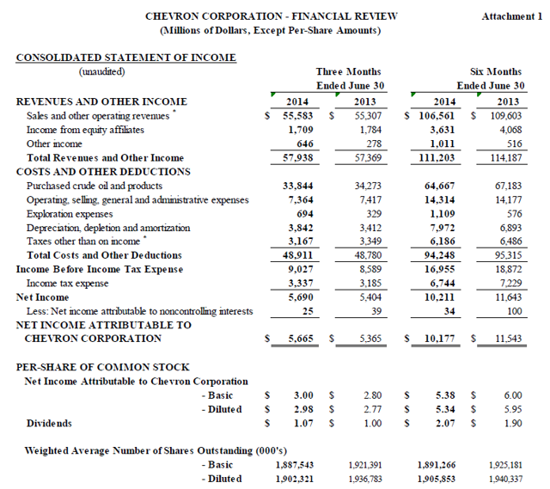Select the 9,027 pre-tax income value
This screenshot has height=489, width=550.
[301, 269]
